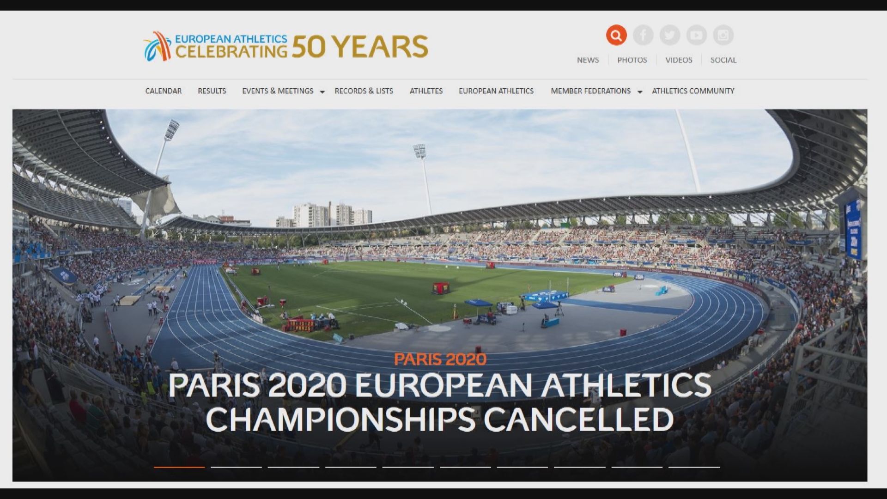Screen dimensions: 887x499
Task: Click the orange search icon
Action: (616, 35)
